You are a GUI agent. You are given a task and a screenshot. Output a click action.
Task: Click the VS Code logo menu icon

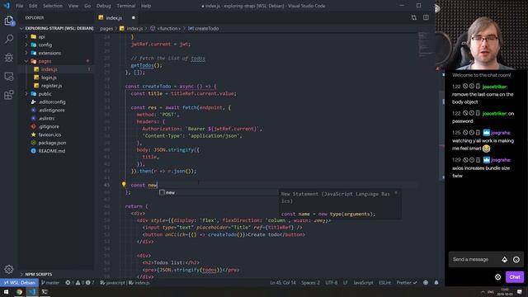click(x=7, y=6)
